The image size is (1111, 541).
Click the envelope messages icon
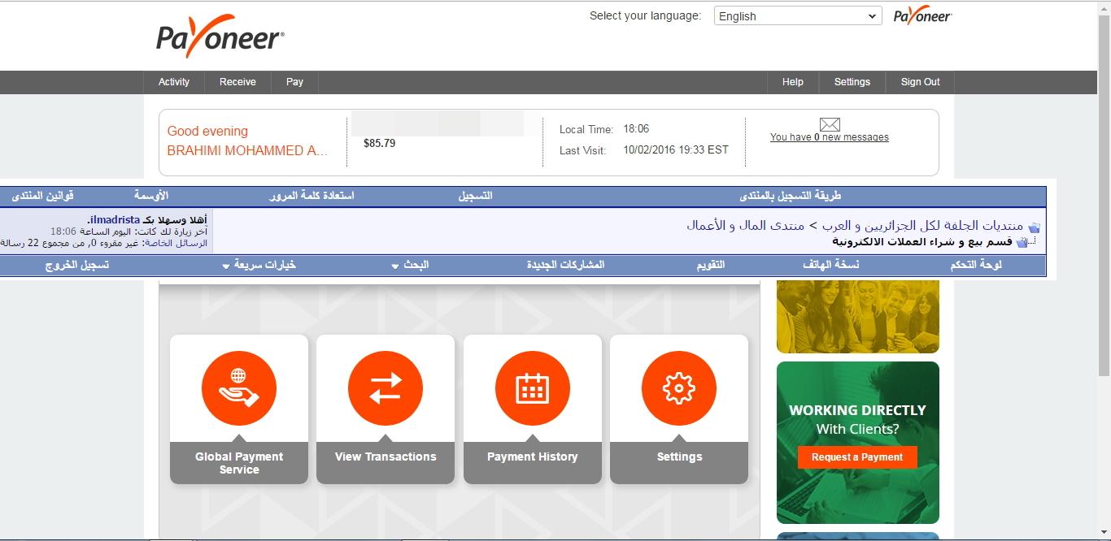(830, 124)
